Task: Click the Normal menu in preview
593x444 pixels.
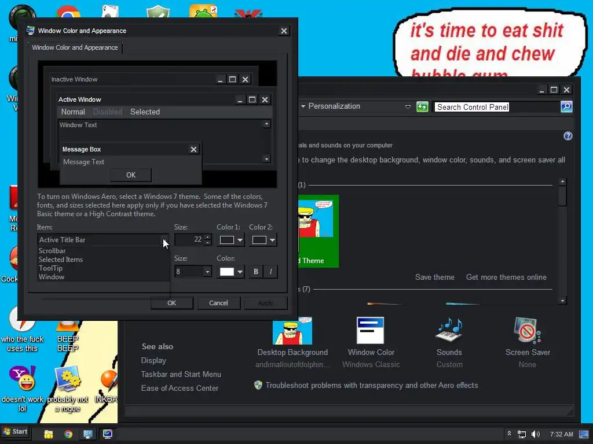Action: 73,112
